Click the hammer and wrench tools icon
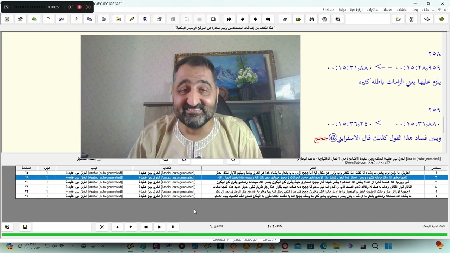The image size is (450, 253). click(x=20, y=19)
